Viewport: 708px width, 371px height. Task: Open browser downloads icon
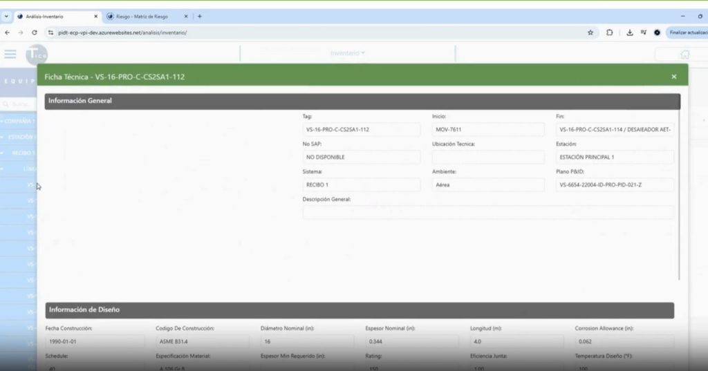pos(631,32)
